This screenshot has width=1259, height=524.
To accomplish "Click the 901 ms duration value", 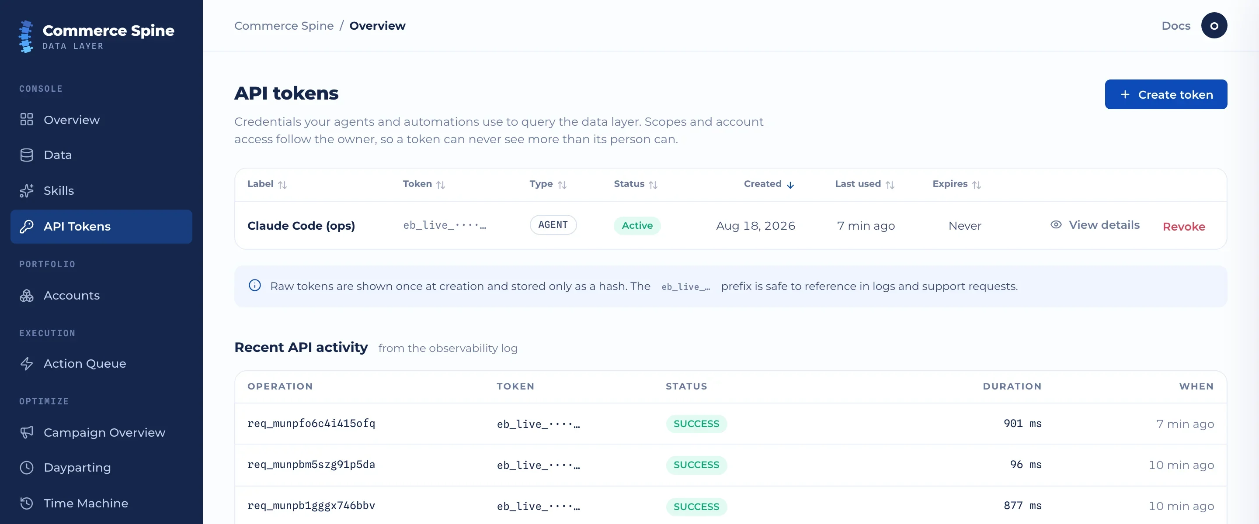I will pyautogui.click(x=1022, y=424).
